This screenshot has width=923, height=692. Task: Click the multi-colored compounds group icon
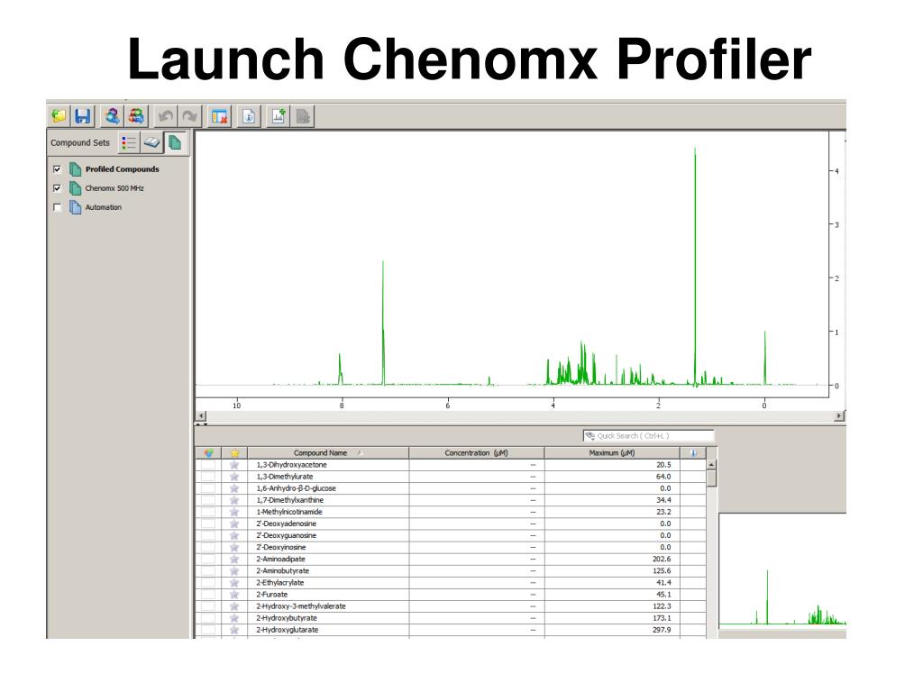click(136, 116)
